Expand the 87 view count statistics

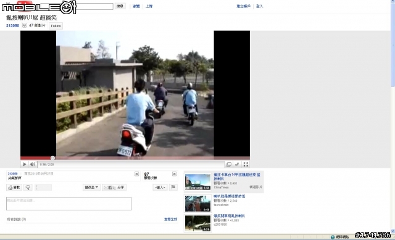pos(174,174)
